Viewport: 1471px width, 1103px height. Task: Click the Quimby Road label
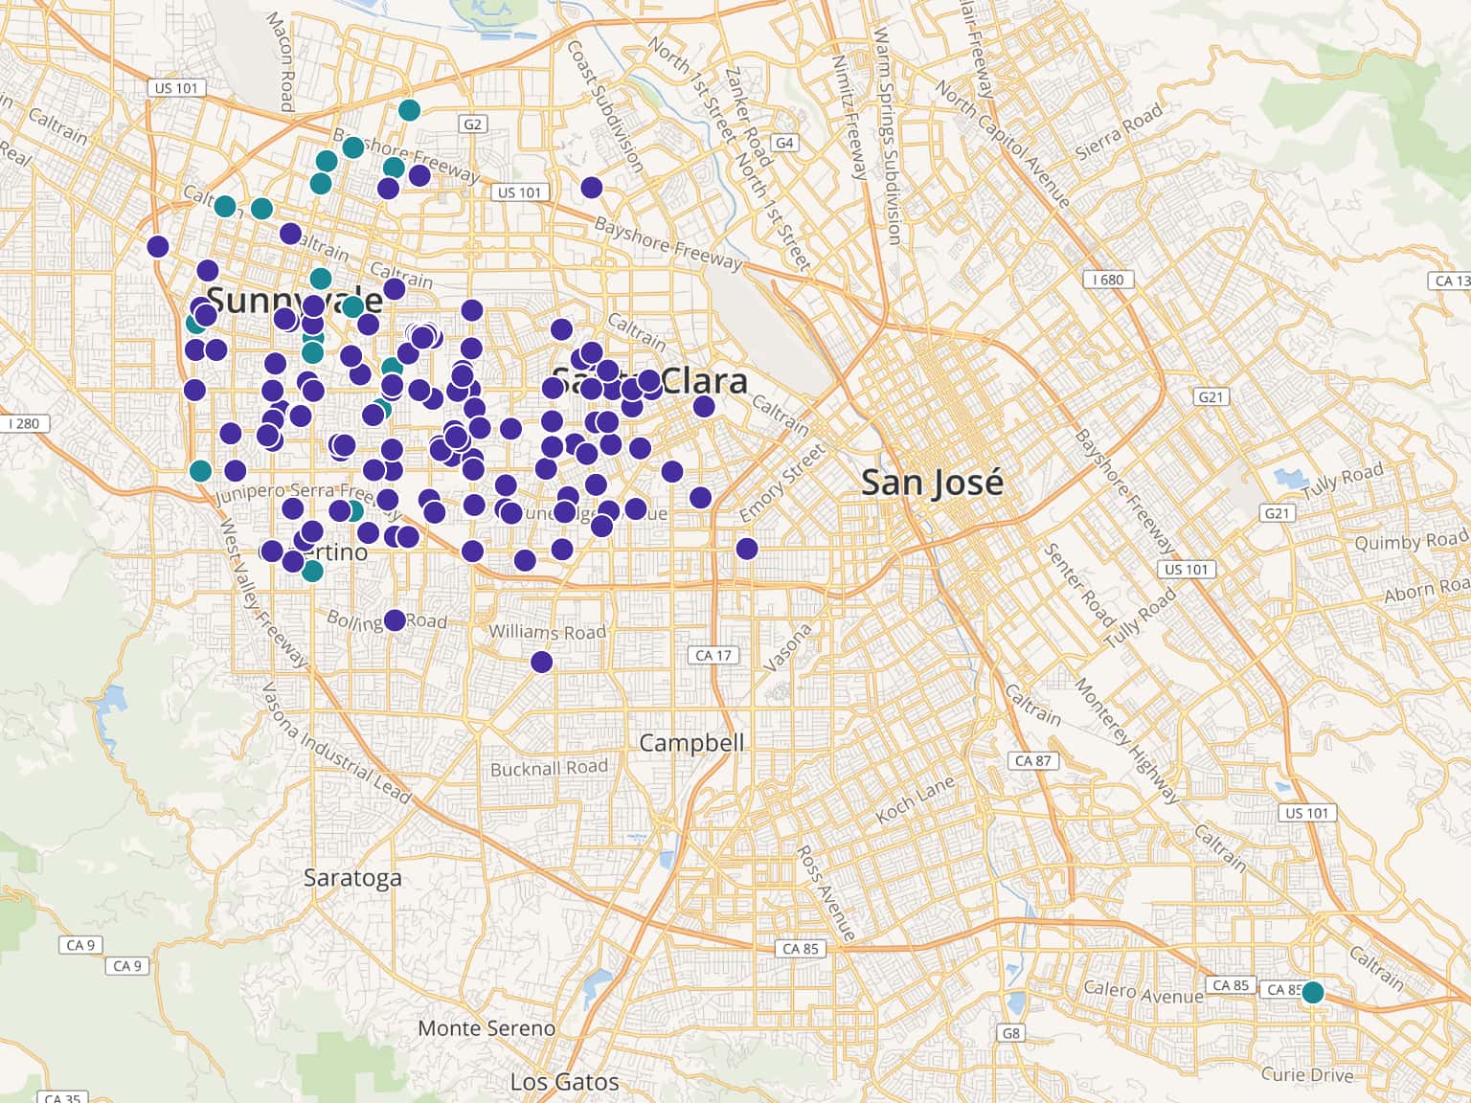click(x=1411, y=542)
